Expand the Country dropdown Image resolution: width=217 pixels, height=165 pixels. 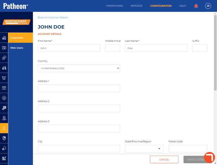coord(79,68)
